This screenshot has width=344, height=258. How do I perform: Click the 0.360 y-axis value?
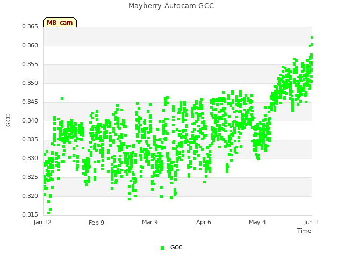[30, 45]
